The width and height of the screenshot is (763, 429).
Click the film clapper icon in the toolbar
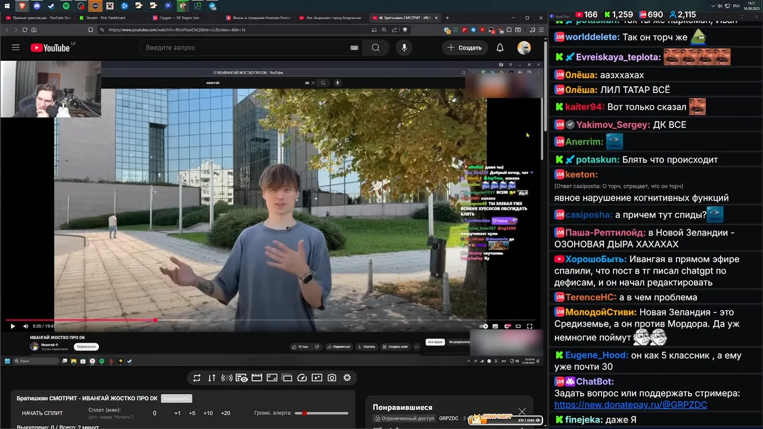[x=257, y=378]
